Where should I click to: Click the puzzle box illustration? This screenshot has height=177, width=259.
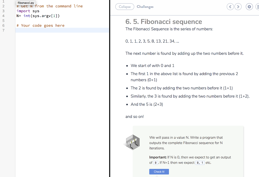pyautogui.click(x=133, y=142)
